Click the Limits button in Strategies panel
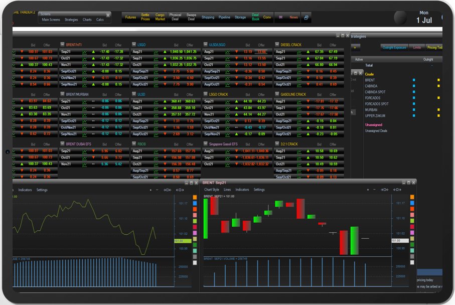Viewport: 455px width, 305px height. coord(417,48)
